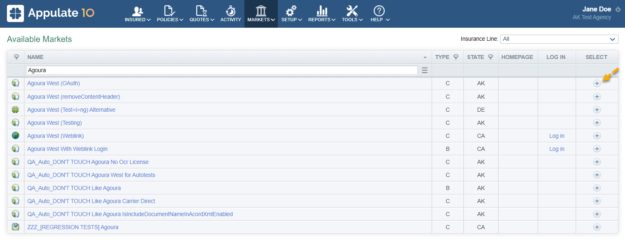Open QA_Auto_DON'T TOUCH Like Agoura link
The width and height of the screenshot is (625, 243).
coord(74,188)
